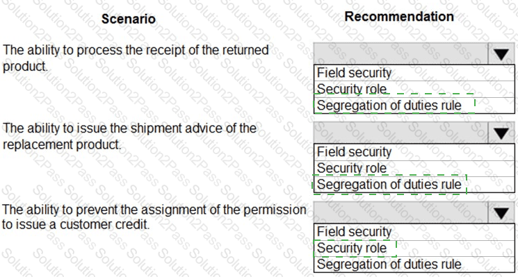Choose Segregation of duties rule for customer credit
The height and width of the screenshot is (277, 518).
coord(414,264)
